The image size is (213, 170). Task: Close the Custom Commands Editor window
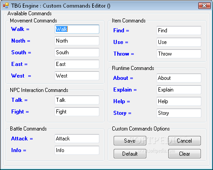tap(204, 5)
